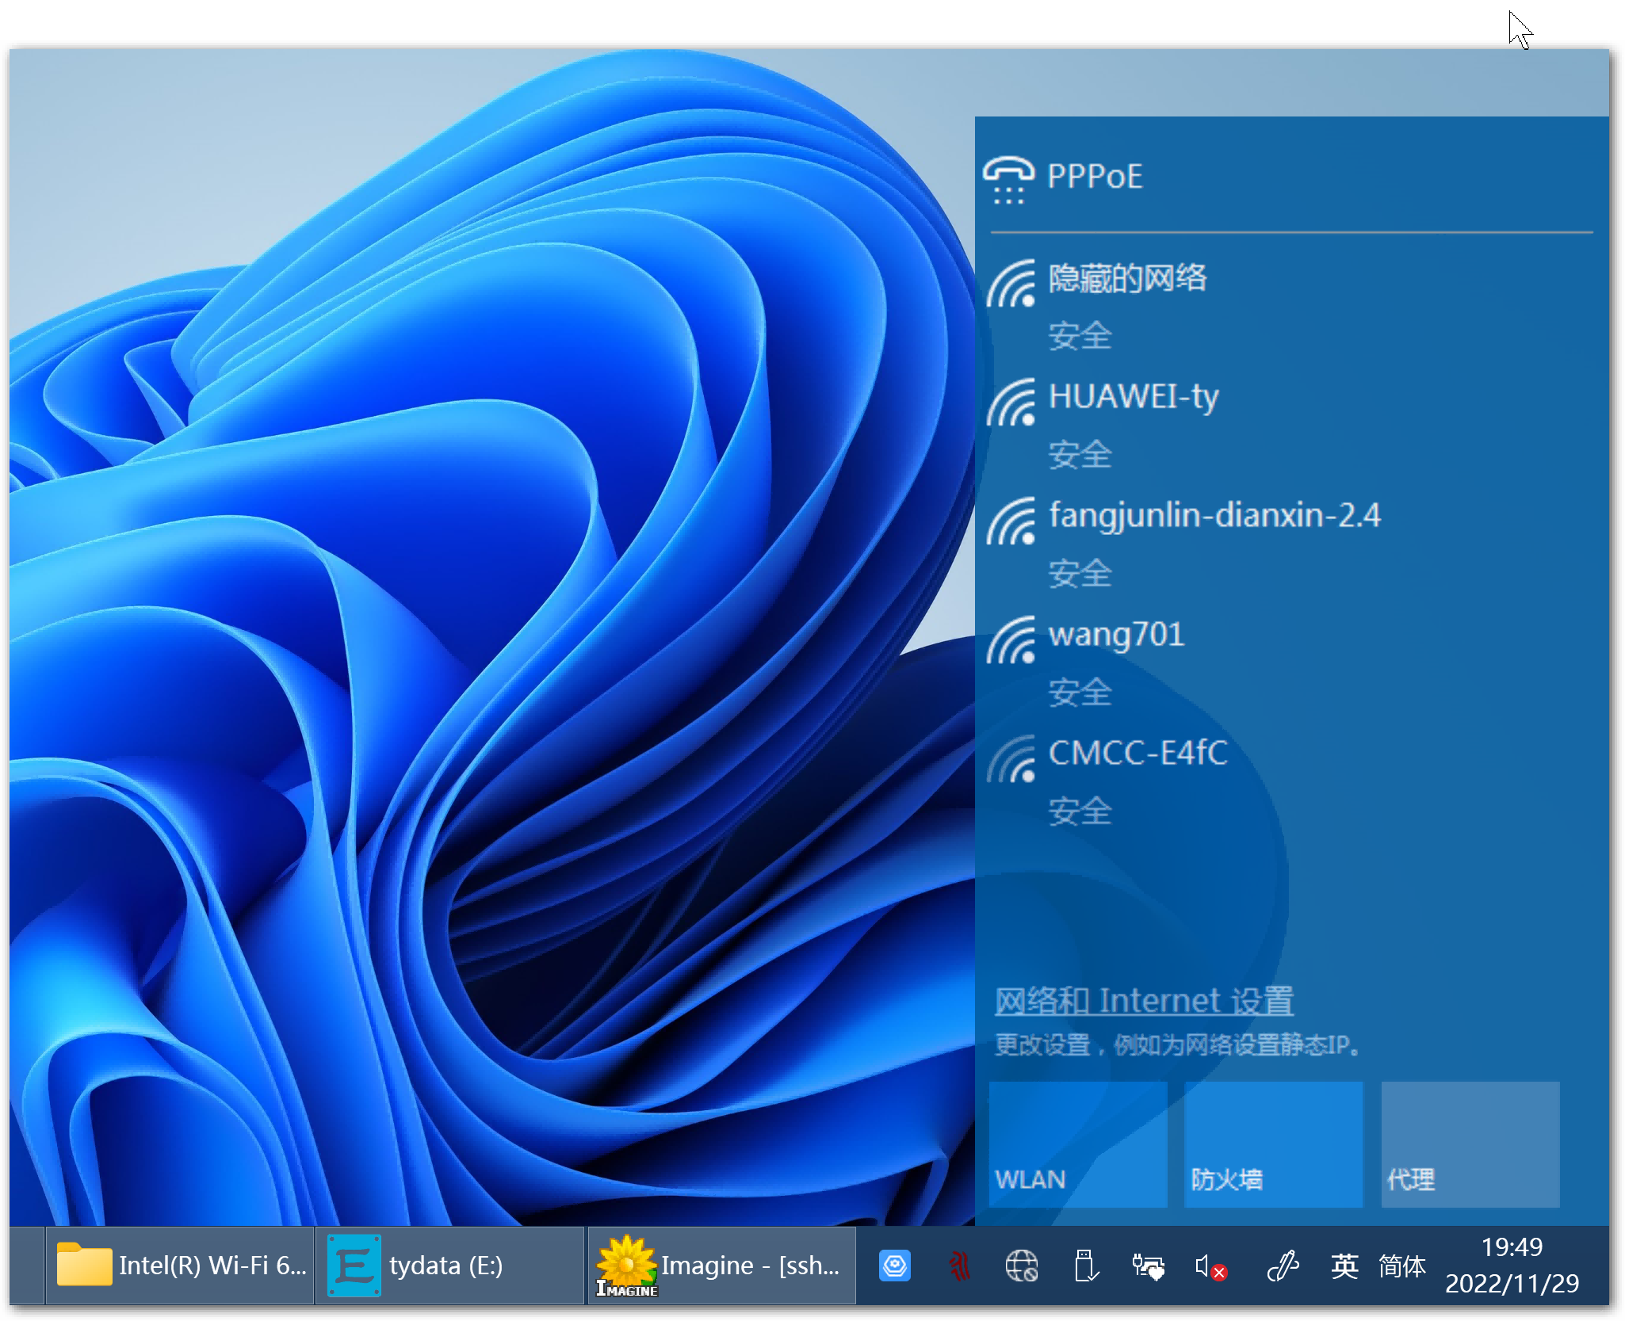Image resolution: width=1625 pixels, height=1321 pixels.
Task: Click the wang701 Wi-Fi signal icon
Action: pos(1011,640)
